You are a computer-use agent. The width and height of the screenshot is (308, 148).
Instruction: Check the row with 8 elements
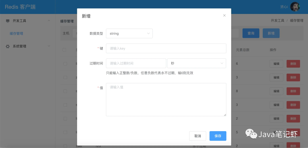65,91
